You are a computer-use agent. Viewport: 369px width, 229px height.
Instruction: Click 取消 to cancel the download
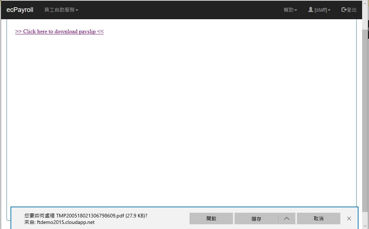click(x=318, y=219)
